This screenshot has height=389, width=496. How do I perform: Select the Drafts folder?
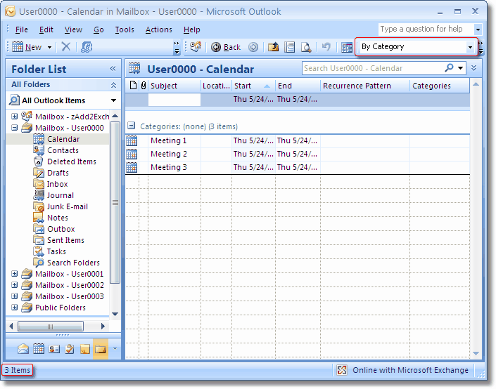tap(58, 173)
